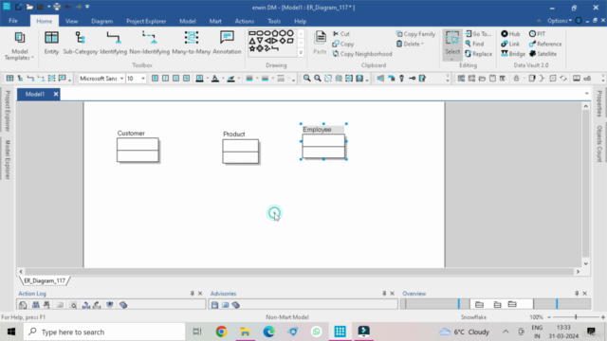The height and width of the screenshot is (341, 607).
Task: Click the taskbar search box
Action: [x=104, y=332]
